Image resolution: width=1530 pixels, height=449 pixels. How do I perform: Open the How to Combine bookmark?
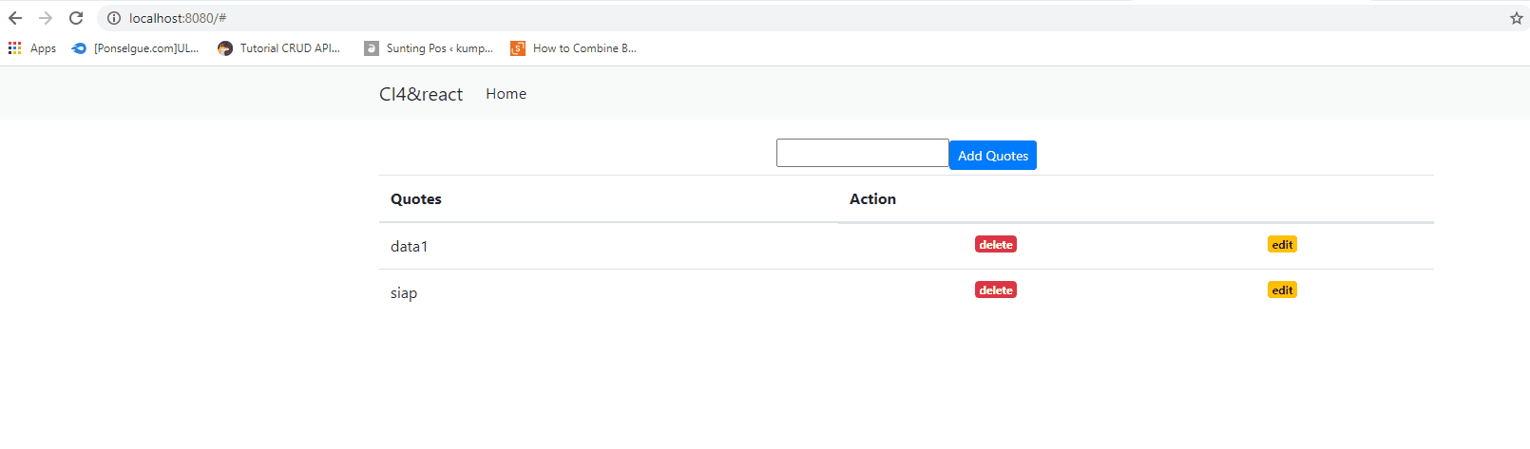click(x=574, y=48)
